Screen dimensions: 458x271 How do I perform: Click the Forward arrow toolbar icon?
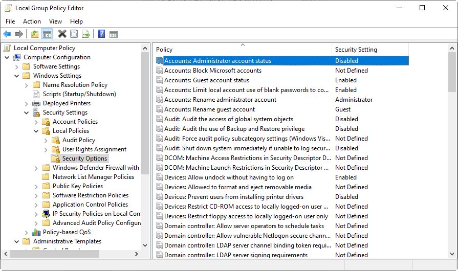[19, 34]
